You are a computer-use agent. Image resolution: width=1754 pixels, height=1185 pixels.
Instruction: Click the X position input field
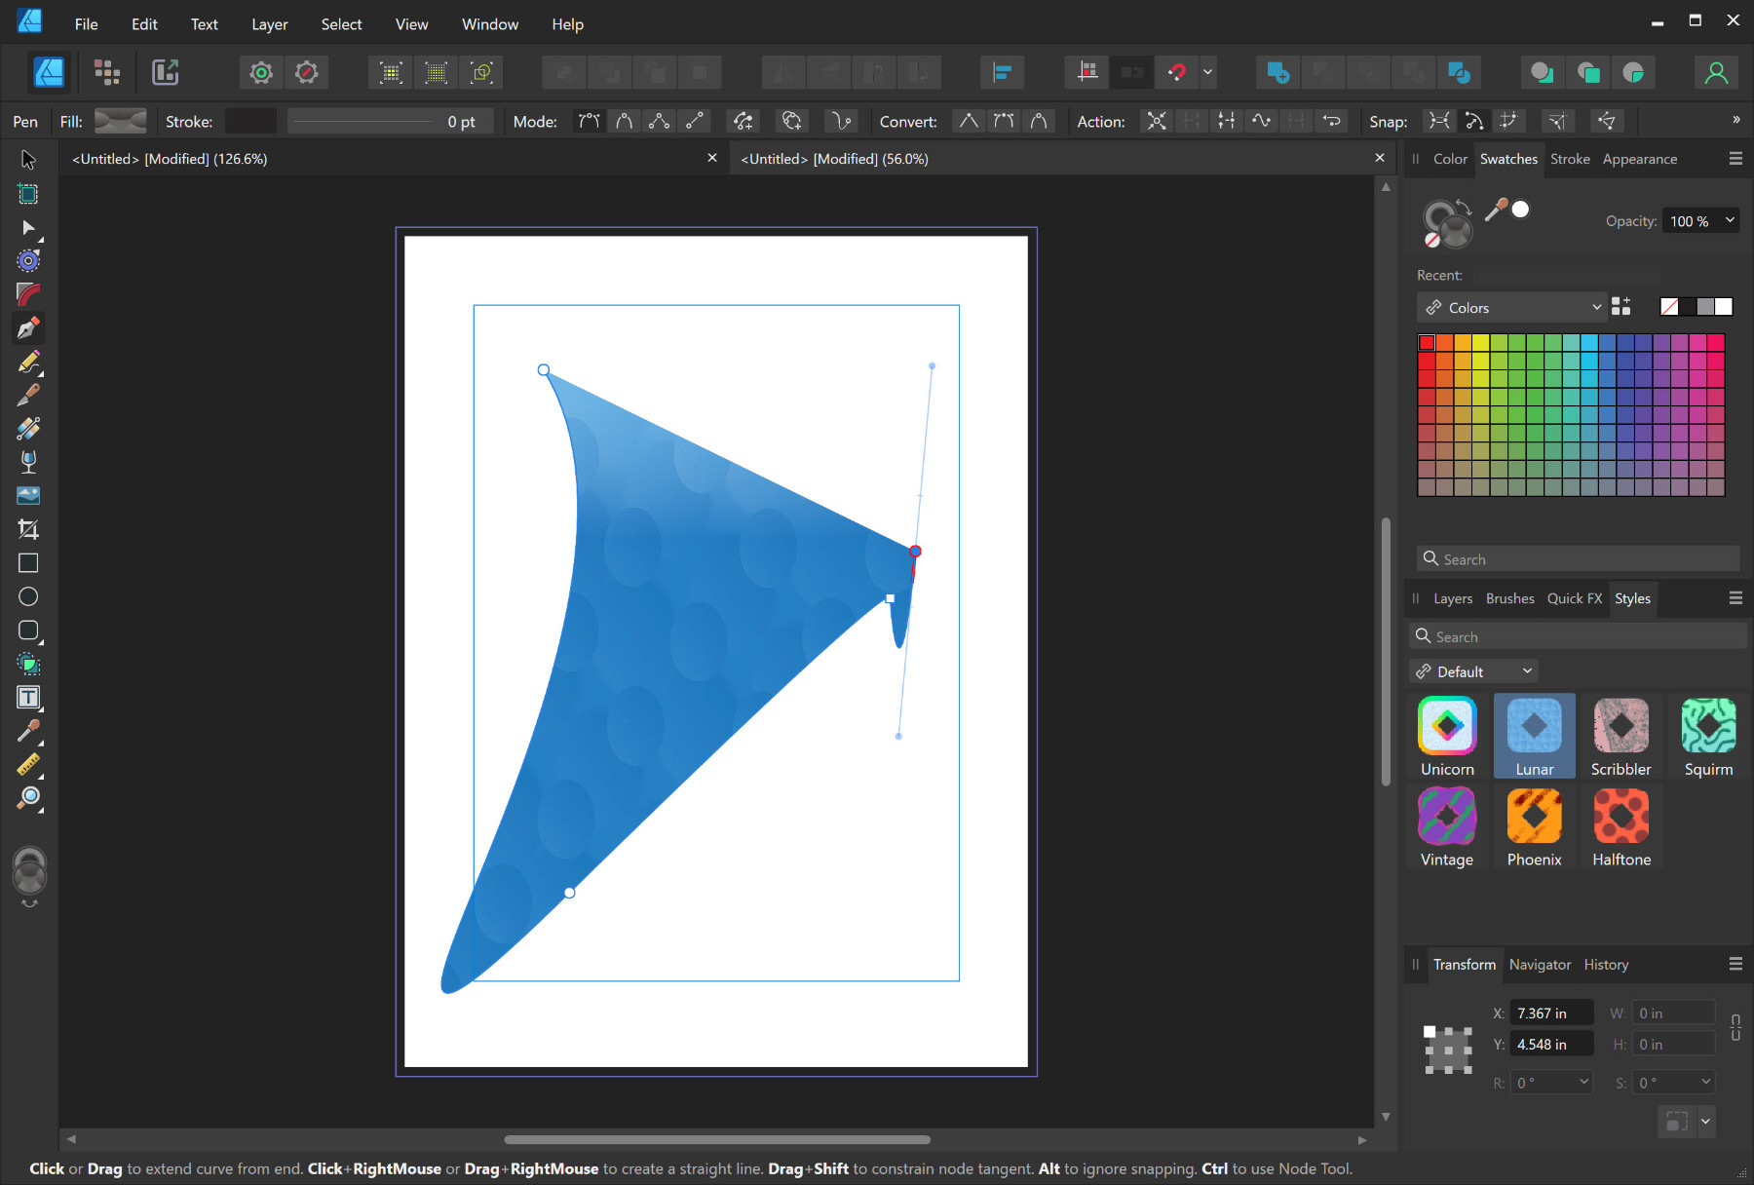point(1550,1013)
